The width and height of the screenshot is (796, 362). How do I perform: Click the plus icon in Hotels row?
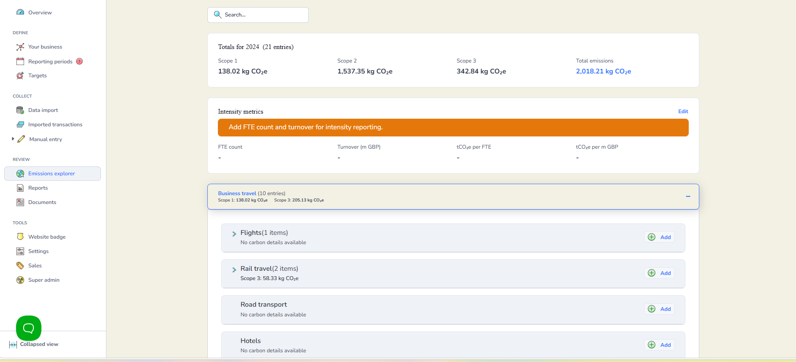[x=652, y=345]
